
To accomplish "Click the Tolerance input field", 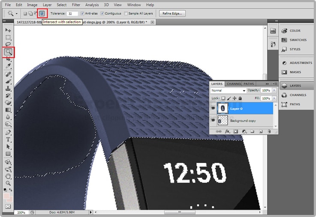I will click(x=72, y=14).
